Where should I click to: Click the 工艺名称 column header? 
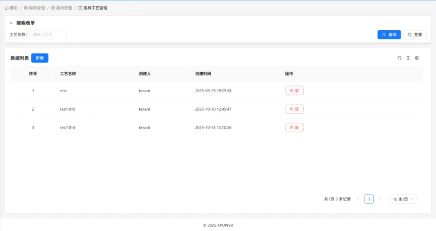point(68,74)
